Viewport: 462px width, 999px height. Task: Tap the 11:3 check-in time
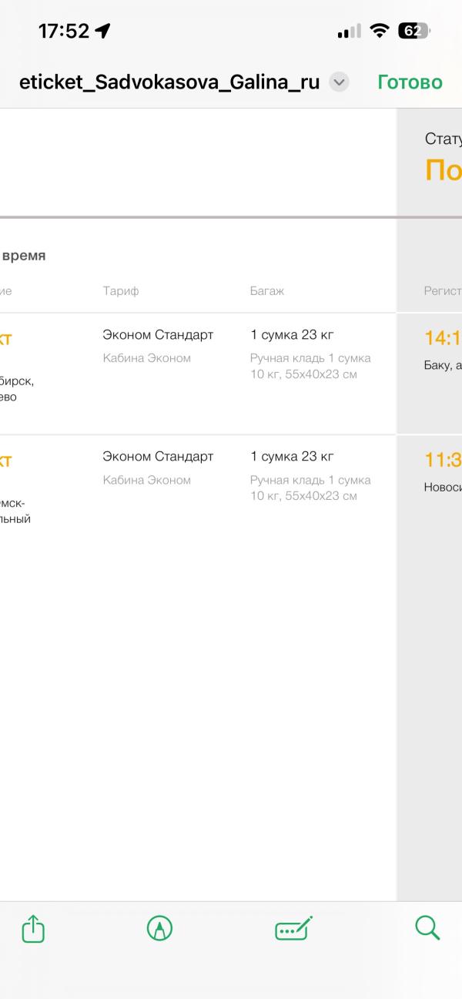point(443,461)
